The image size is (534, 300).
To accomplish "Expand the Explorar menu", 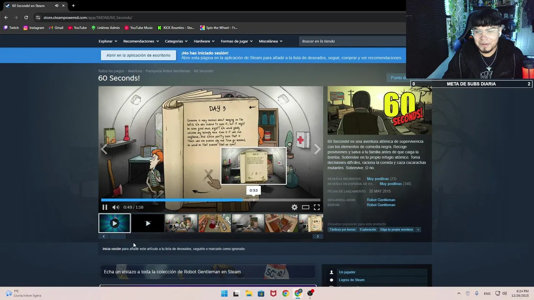I will pos(108,41).
